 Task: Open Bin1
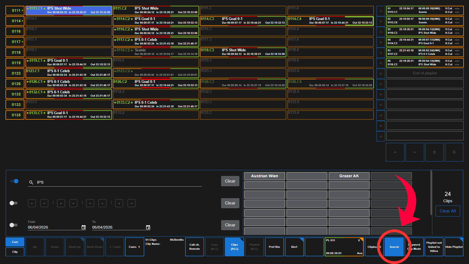click(x=294, y=247)
